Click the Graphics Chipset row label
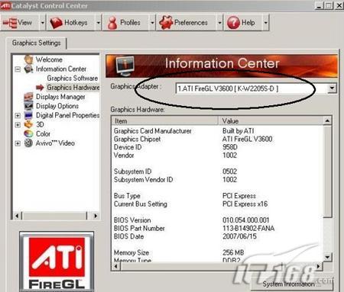344x292 pixels. [x=137, y=139]
